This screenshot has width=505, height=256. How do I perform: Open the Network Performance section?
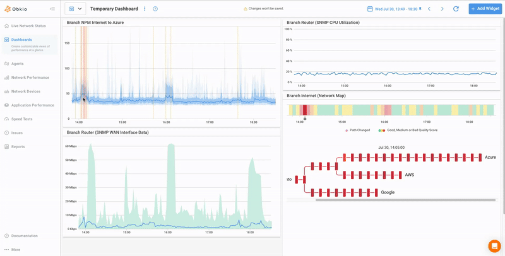click(x=30, y=78)
